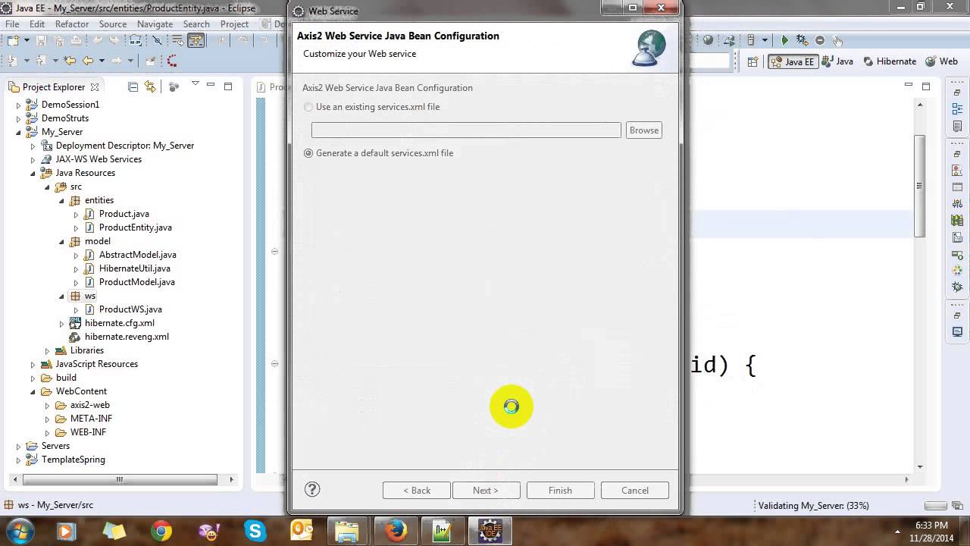The width and height of the screenshot is (970, 546).
Task: Switch to the Web perspective
Action: [941, 61]
